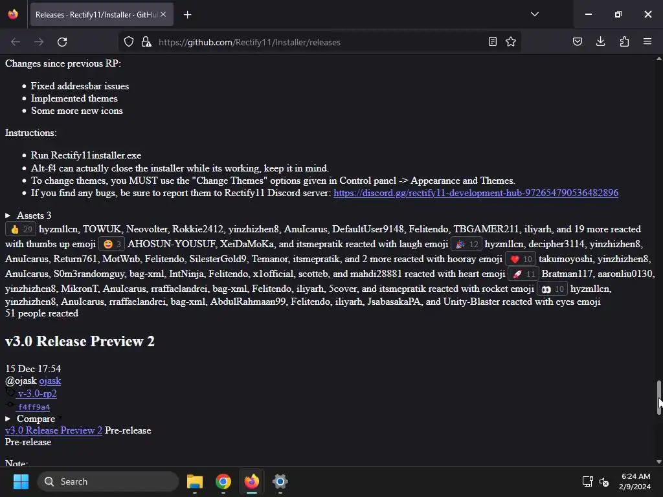This screenshot has width=663, height=497.
Task: Open Windows Start menu
Action: point(21,481)
